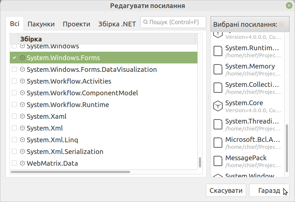Click the file icon of System.Memory reference
Screen dimensions: 295x202
pos(218,69)
